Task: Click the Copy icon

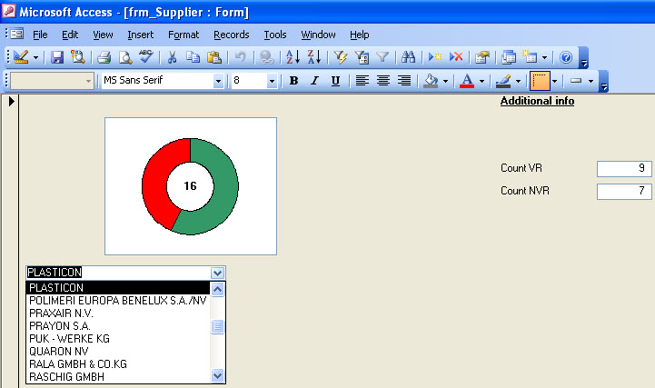Action: (193, 57)
